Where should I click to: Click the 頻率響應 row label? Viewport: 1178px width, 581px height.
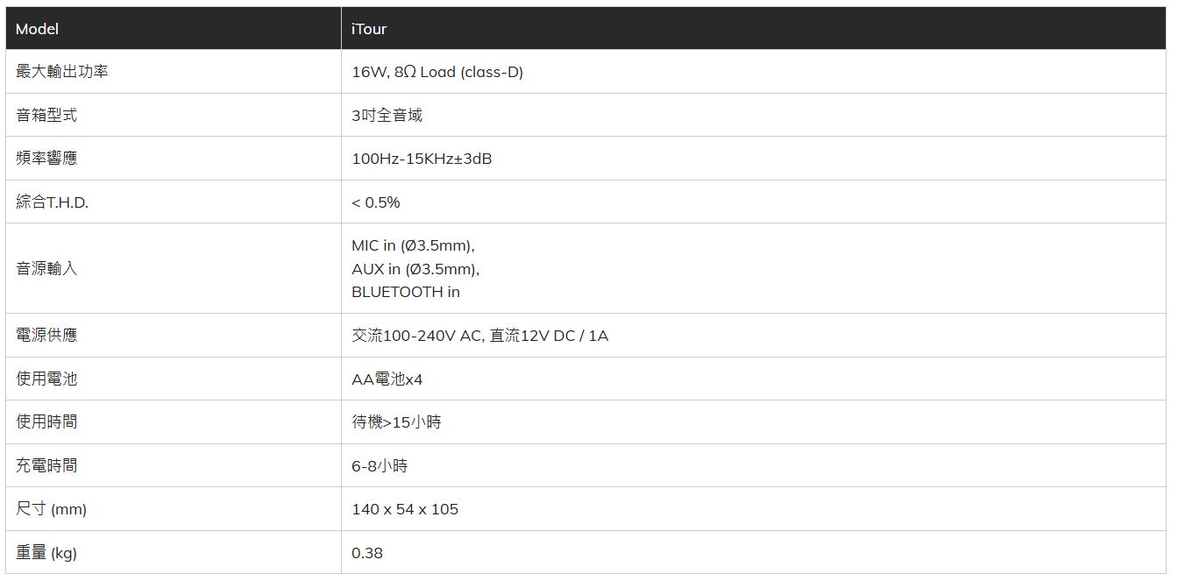pyautogui.click(x=46, y=159)
